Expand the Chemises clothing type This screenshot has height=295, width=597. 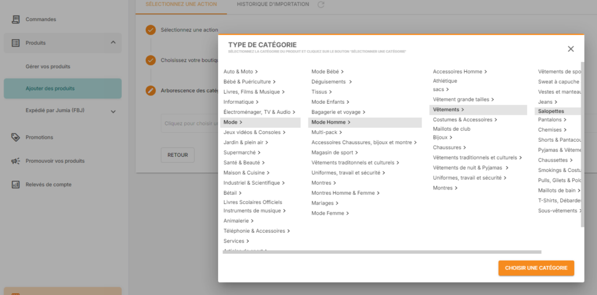pos(552,130)
